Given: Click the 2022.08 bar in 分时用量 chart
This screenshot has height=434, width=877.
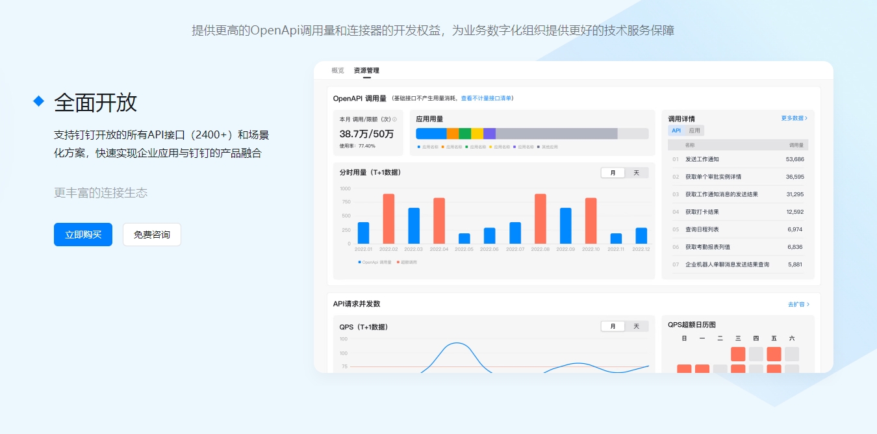Looking at the screenshot, I should click(x=540, y=219).
